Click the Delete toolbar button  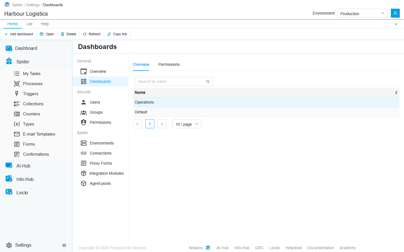69,34
